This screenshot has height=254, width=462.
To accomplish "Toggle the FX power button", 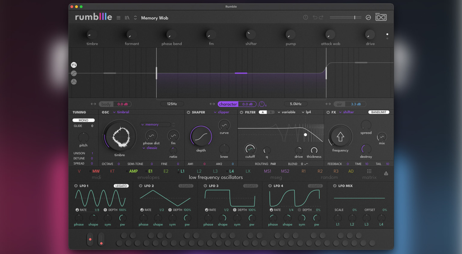I will point(328,112).
